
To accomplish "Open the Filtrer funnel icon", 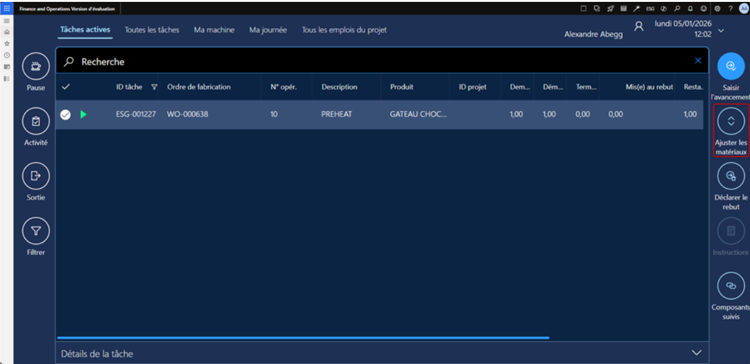I will tap(36, 231).
